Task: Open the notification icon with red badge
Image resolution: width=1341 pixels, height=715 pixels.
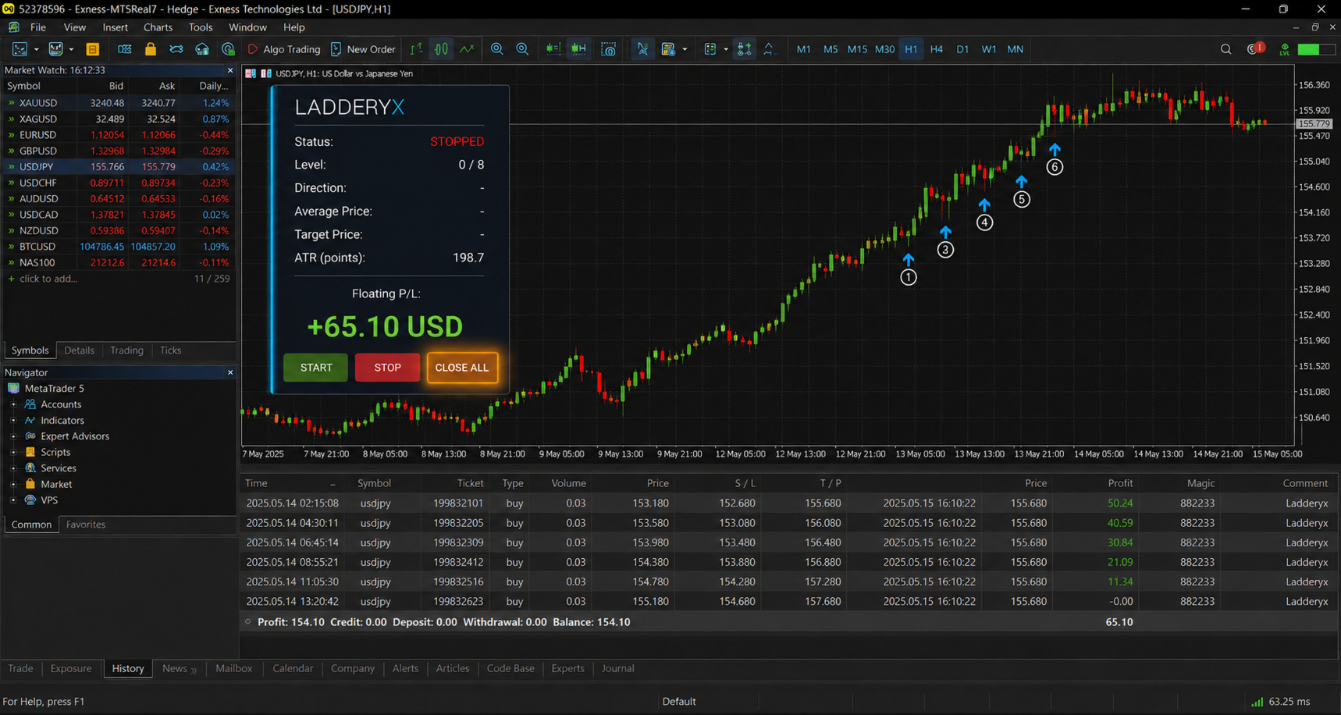Action: click(1255, 48)
